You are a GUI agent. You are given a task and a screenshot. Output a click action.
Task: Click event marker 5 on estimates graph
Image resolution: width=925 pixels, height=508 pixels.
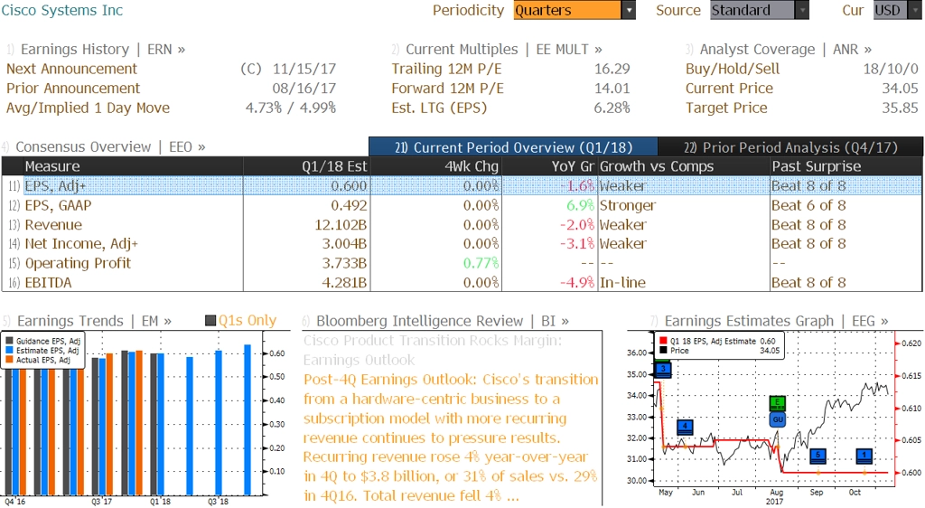point(818,455)
